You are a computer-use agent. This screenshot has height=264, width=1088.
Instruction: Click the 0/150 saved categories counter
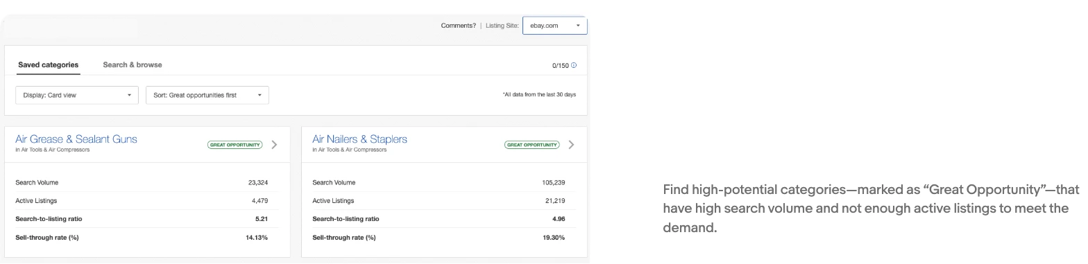coord(560,66)
